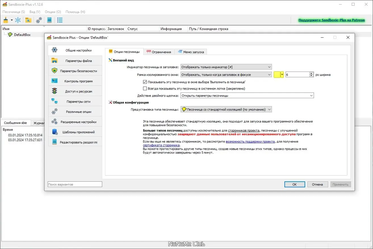Viewport: 373px width, 249px height.
Task: Open the Параметры безопасности shield section
Action: click(x=75, y=71)
